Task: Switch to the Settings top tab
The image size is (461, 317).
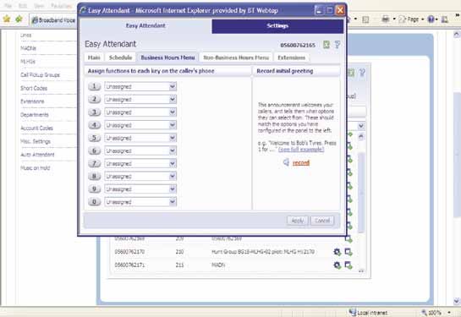Action: tap(277, 26)
